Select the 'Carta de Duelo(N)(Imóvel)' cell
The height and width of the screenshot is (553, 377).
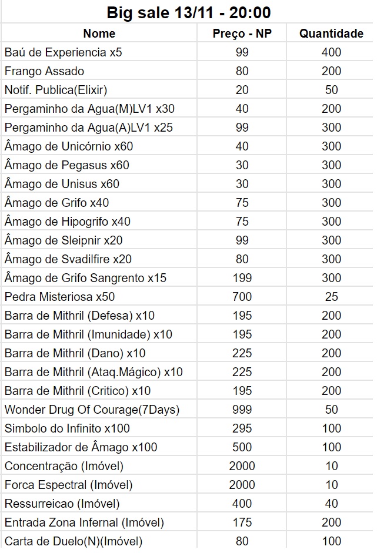pos(74,541)
